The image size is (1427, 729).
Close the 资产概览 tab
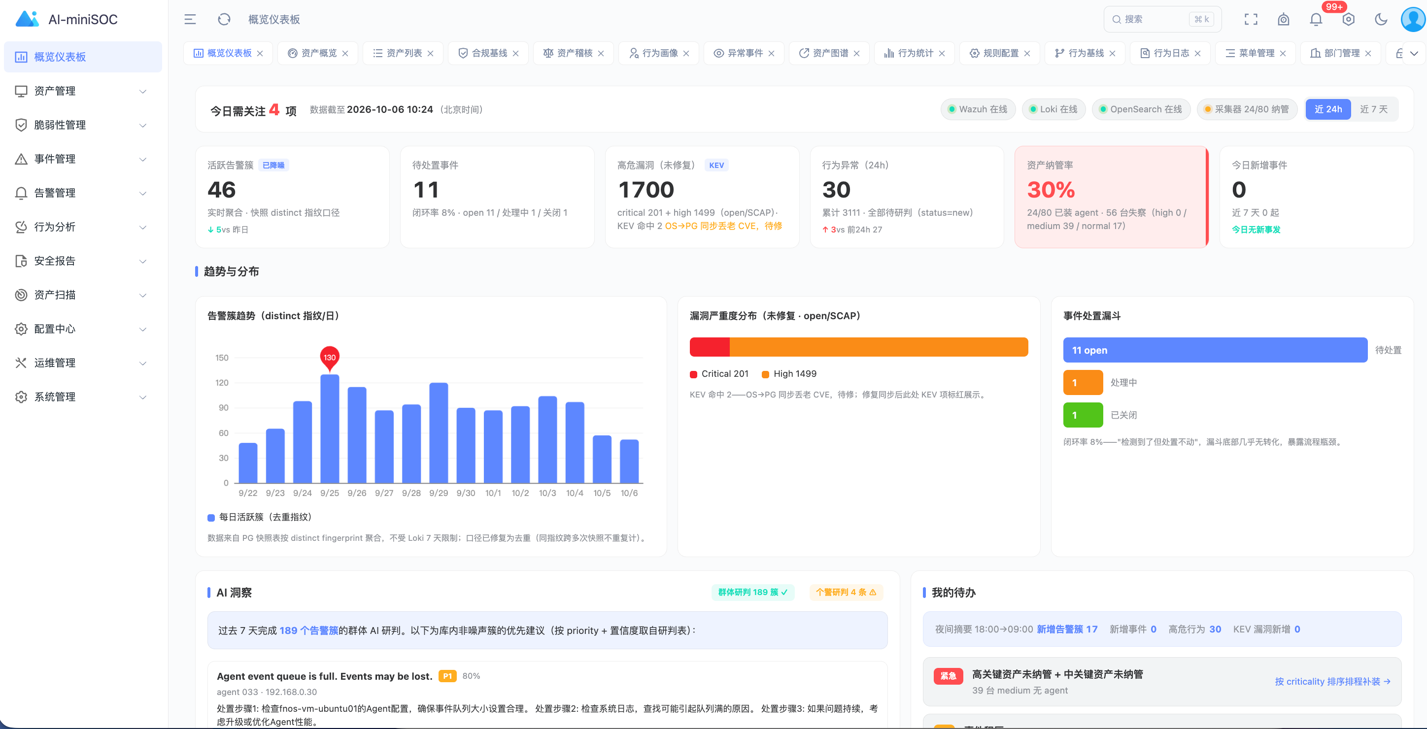pos(345,53)
